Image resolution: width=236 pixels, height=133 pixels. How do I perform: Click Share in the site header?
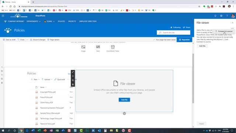[187, 27]
